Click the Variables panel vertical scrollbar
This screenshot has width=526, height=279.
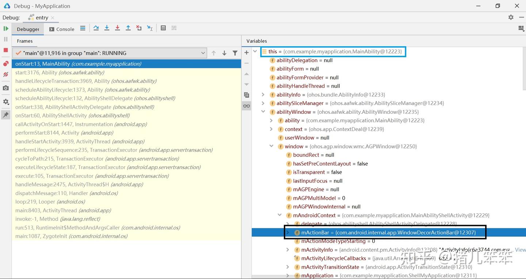pyautogui.click(x=524, y=69)
